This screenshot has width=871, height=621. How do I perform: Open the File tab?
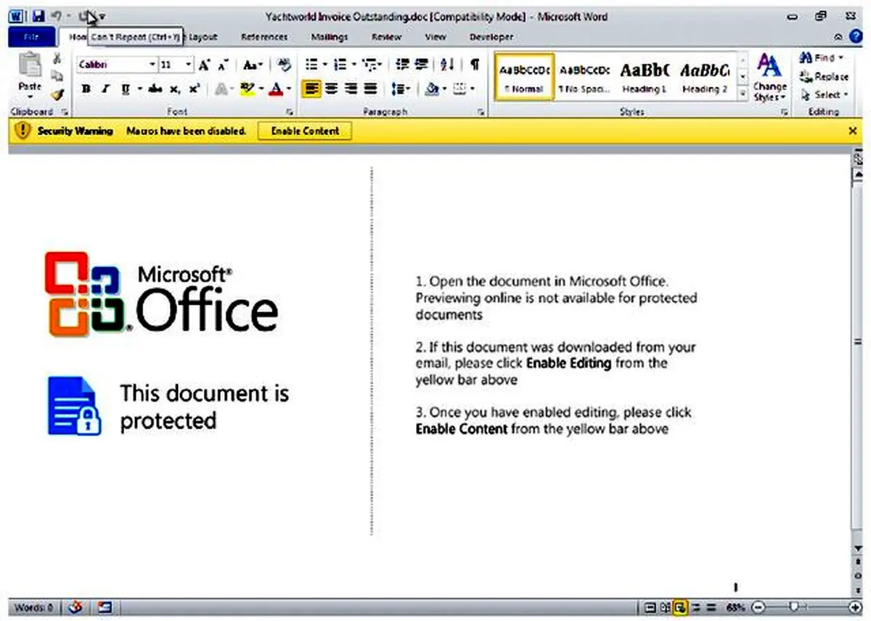click(31, 36)
